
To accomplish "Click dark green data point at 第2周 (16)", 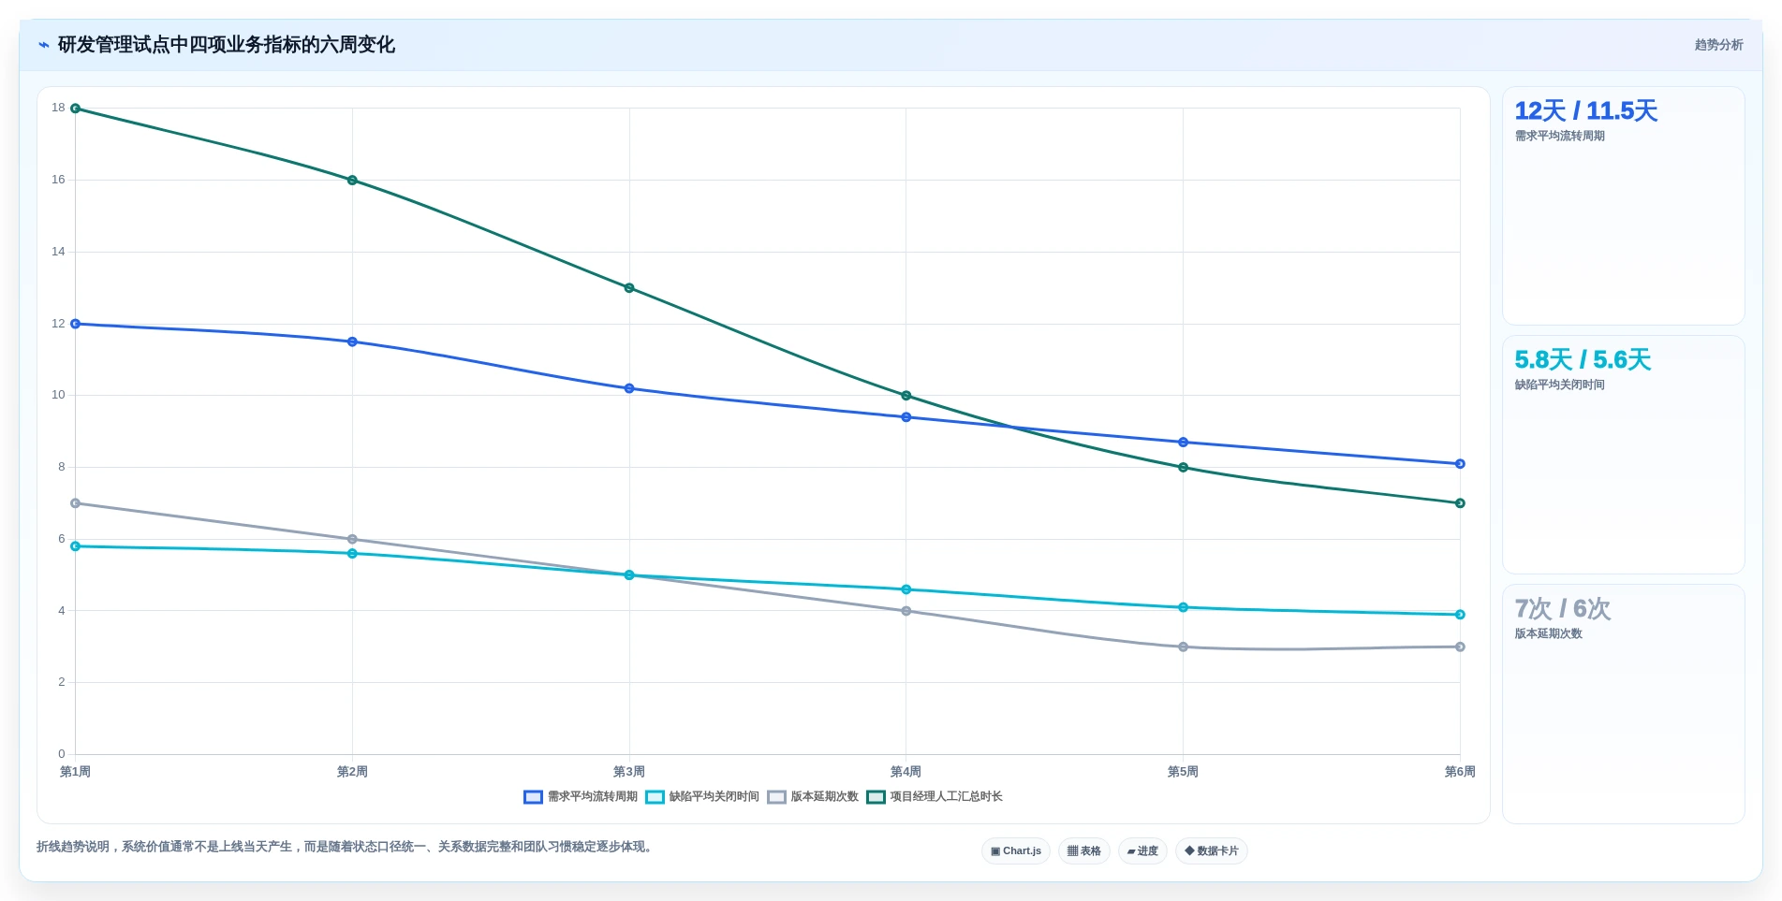I will tap(352, 181).
